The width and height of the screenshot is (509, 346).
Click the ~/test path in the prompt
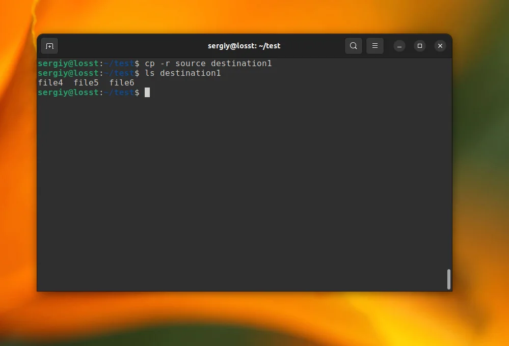point(120,92)
